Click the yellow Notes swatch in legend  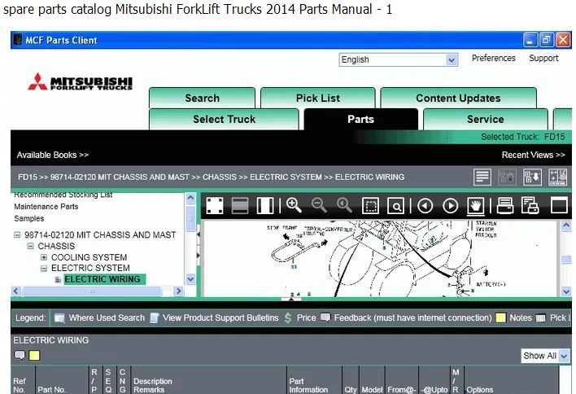[x=500, y=318]
